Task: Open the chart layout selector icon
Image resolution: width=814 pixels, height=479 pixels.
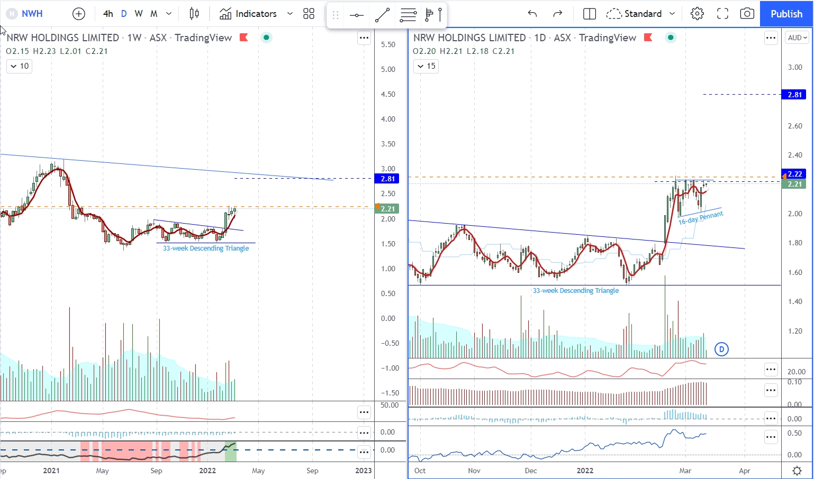Action: pyautogui.click(x=589, y=14)
